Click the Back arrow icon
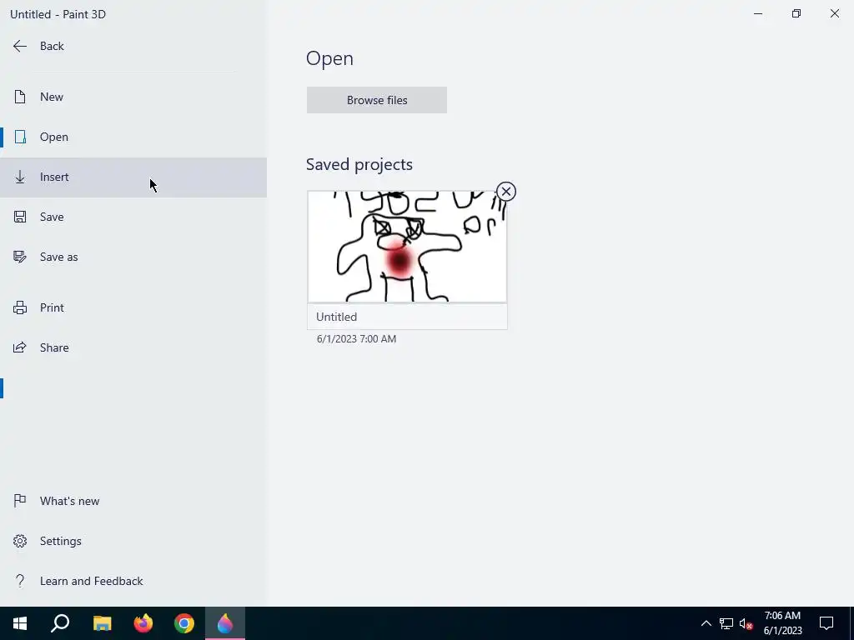The height and width of the screenshot is (640, 854). pyautogui.click(x=20, y=47)
